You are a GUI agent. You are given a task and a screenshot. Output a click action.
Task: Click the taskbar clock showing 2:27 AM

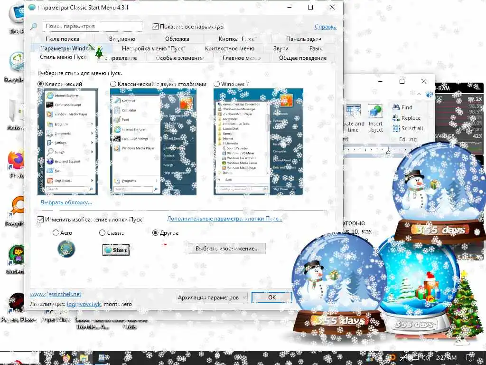[446, 357]
